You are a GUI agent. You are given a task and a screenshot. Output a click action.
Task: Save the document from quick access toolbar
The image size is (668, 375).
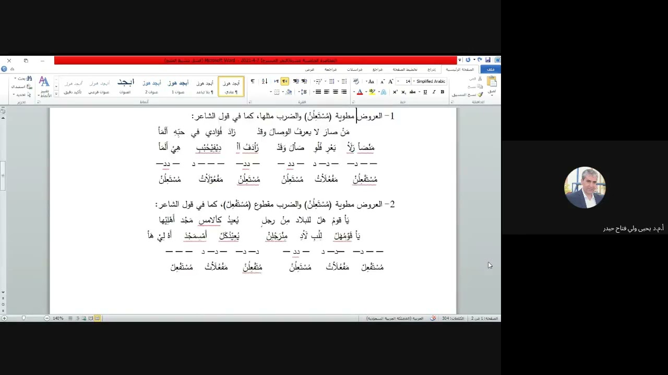(x=488, y=60)
